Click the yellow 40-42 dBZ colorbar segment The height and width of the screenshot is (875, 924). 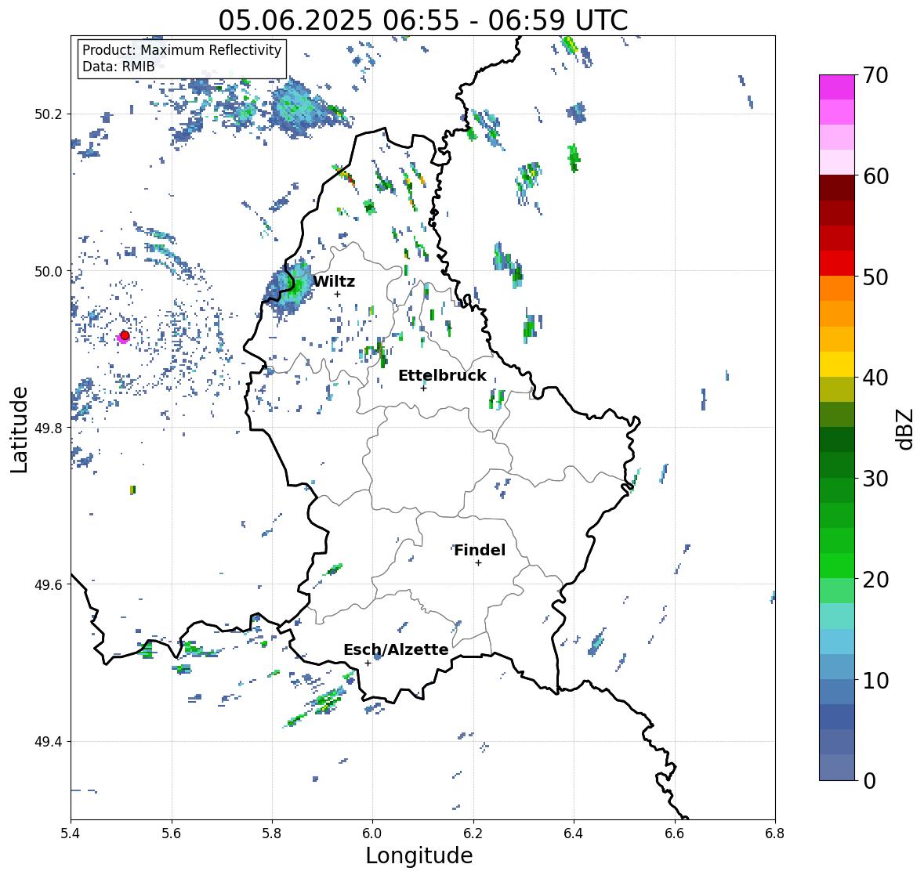pyautogui.click(x=837, y=364)
